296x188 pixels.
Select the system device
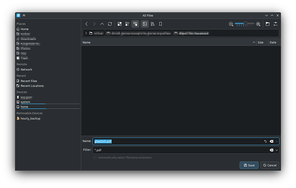click(48, 102)
